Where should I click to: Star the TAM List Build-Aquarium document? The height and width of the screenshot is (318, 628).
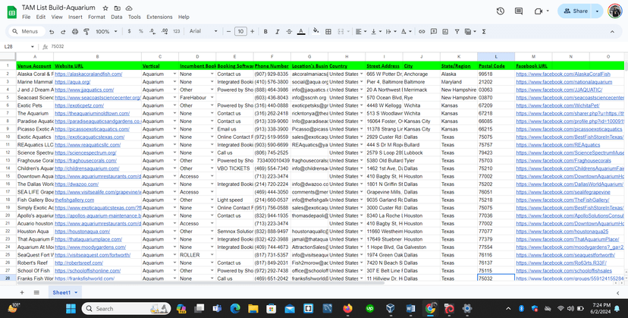pos(105,8)
